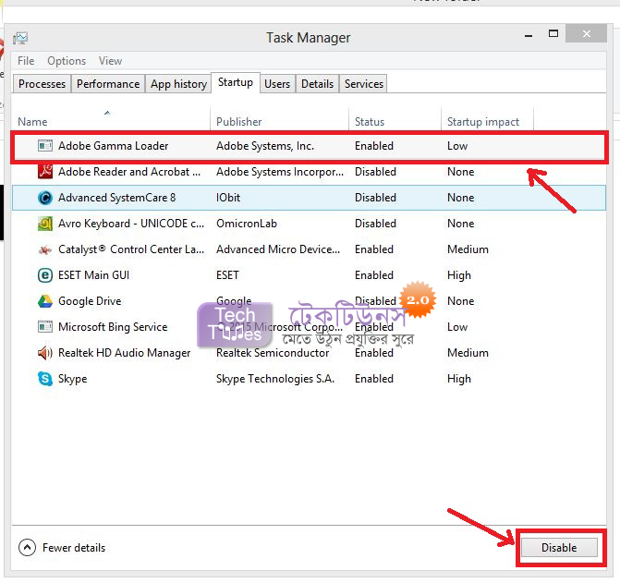Image resolution: width=620 pixels, height=583 pixels.
Task: Collapse view using the Fewer details arrow
Action: pyautogui.click(x=27, y=548)
